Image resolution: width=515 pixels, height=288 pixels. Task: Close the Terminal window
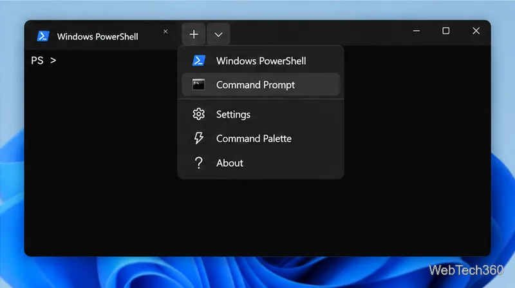476,31
